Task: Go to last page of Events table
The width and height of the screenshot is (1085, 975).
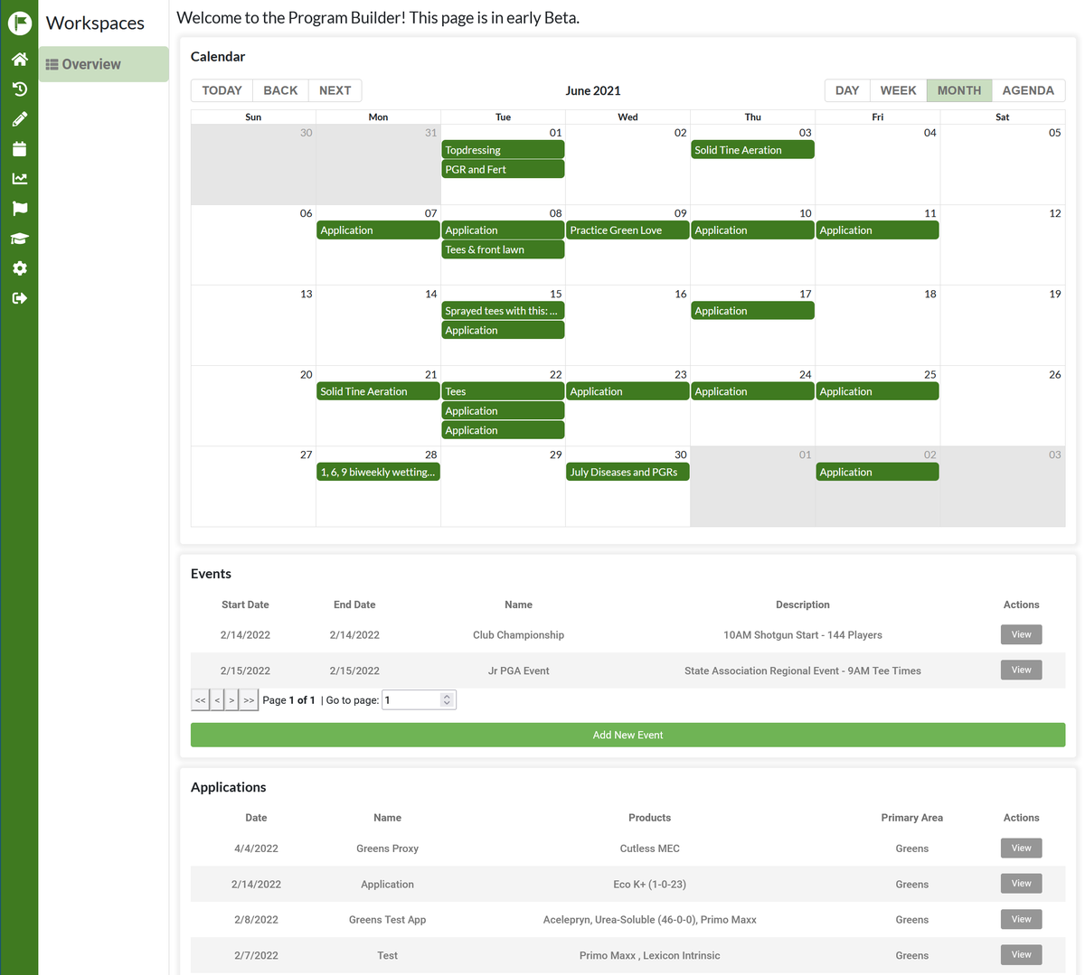Action: [249, 700]
